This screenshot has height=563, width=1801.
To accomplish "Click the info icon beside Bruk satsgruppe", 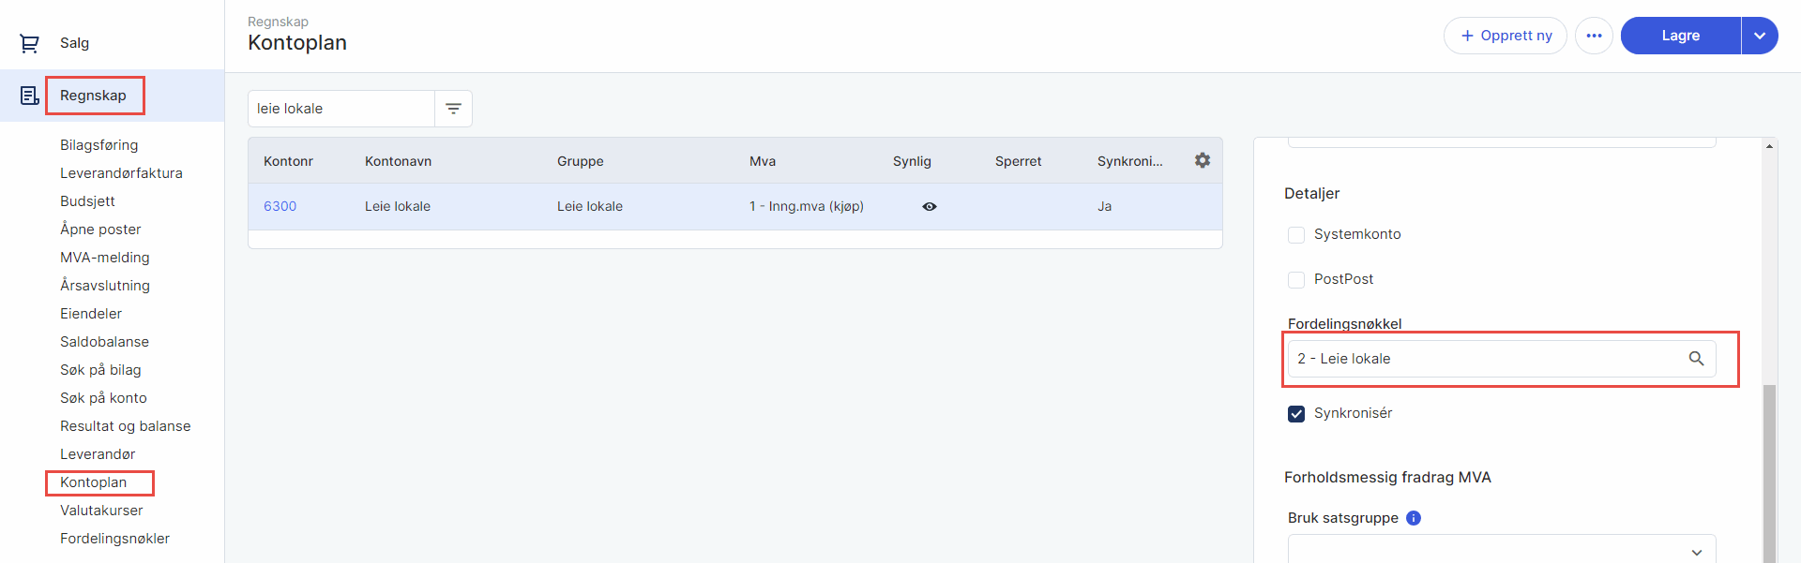I will (1414, 518).
